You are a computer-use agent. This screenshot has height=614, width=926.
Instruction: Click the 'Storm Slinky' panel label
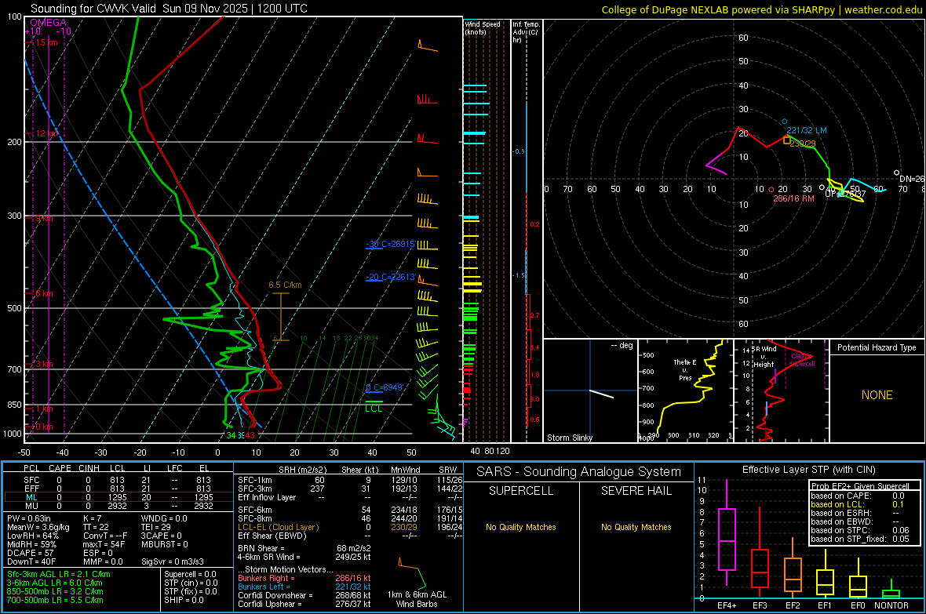569,438
